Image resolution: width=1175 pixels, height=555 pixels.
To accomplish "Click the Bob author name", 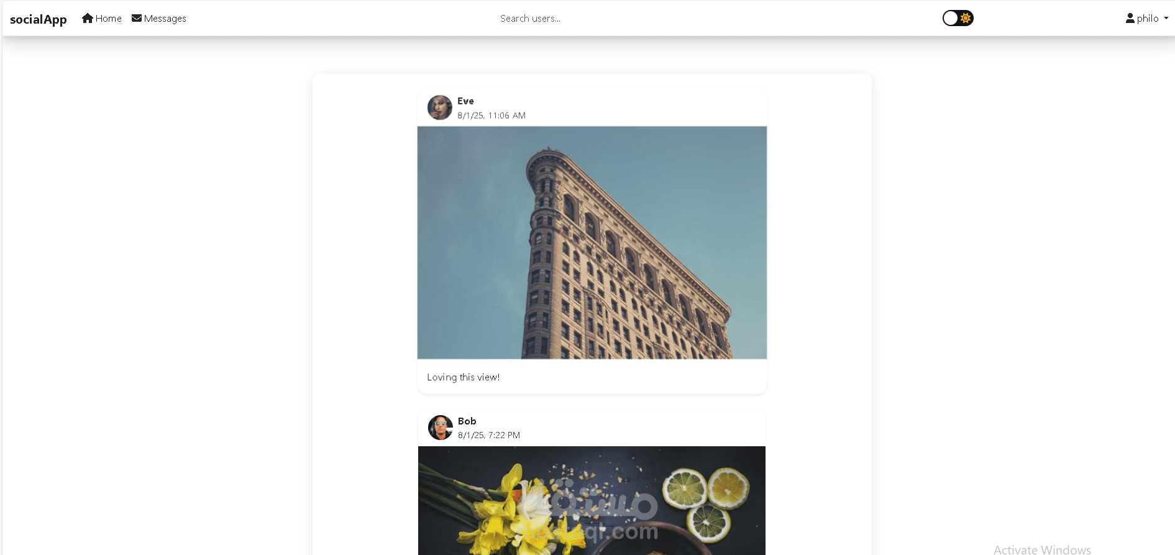I will click(467, 421).
